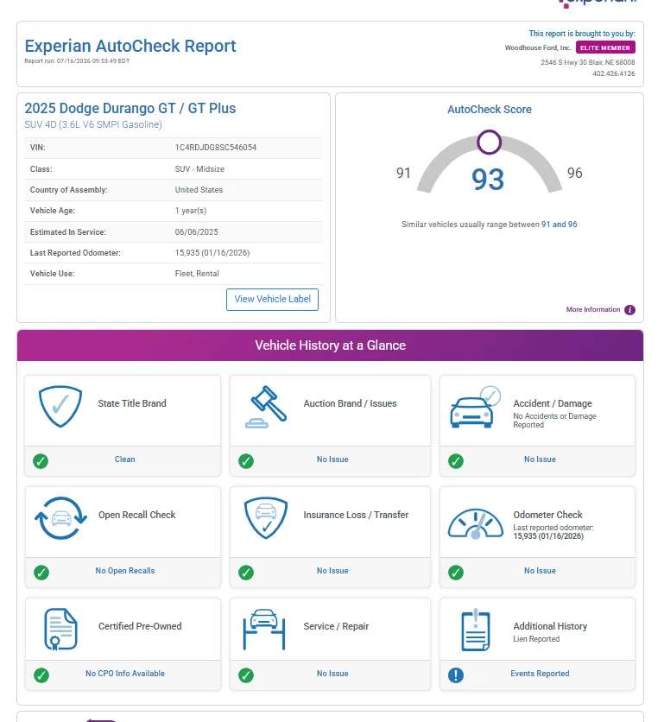Click the Estimated In Service date 06/06/2025
The image size is (664, 722).
point(196,232)
